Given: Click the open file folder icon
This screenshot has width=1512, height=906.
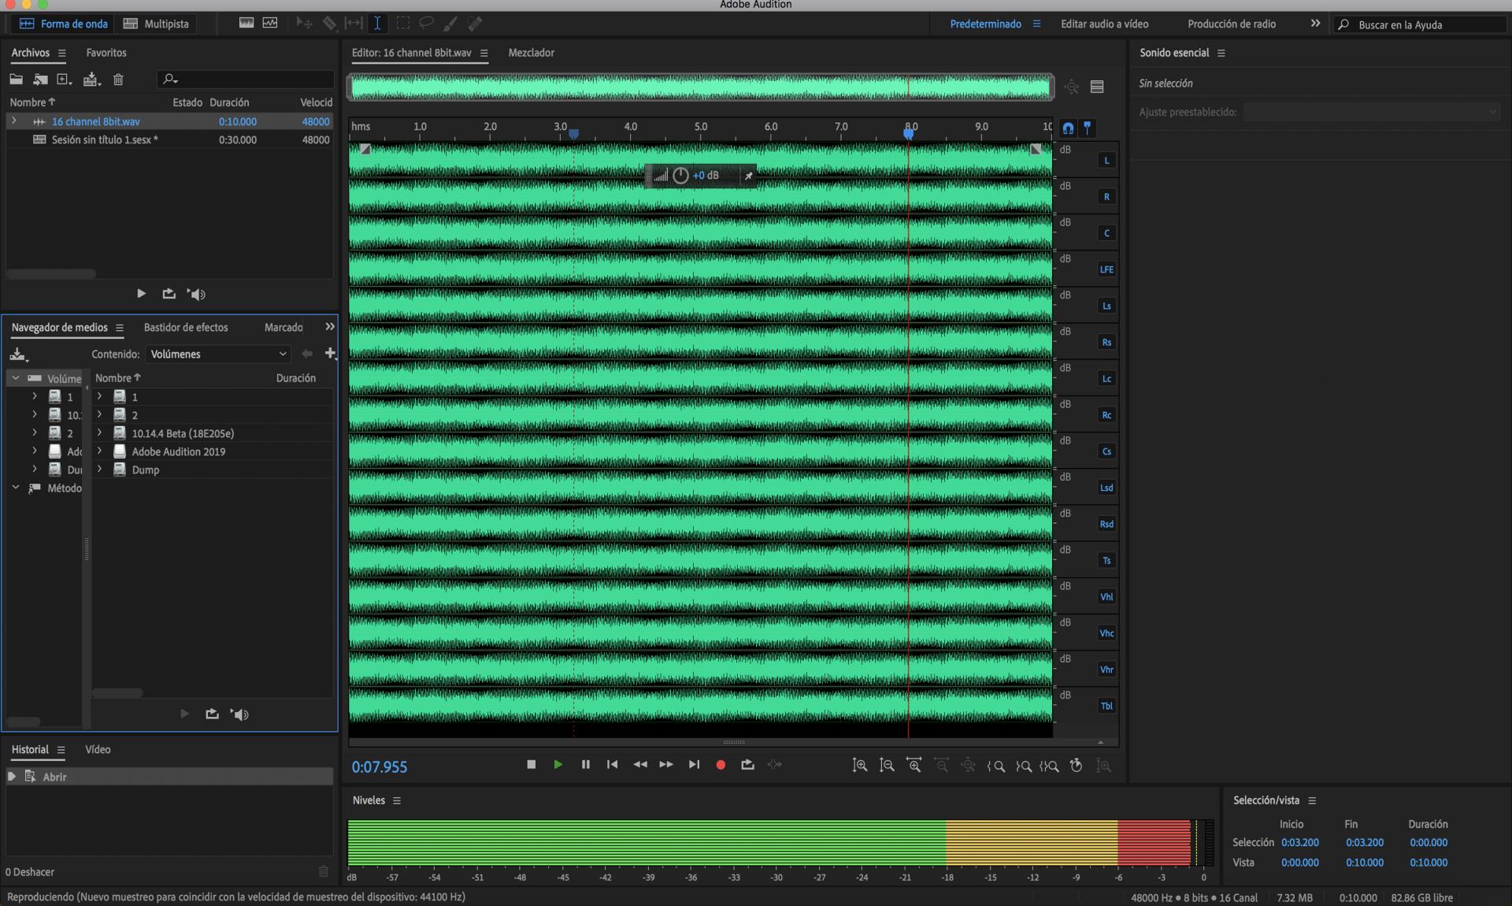Looking at the screenshot, I should [16, 80].
